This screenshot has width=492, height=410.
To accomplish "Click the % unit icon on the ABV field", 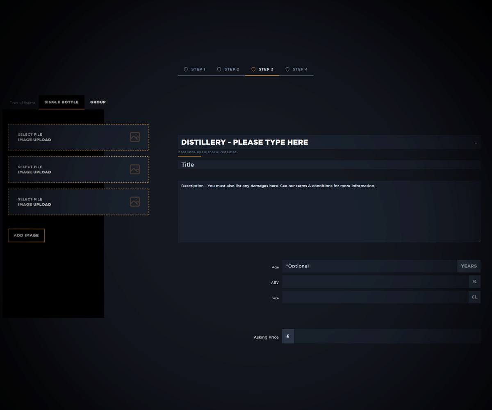I will click(474, 282).
